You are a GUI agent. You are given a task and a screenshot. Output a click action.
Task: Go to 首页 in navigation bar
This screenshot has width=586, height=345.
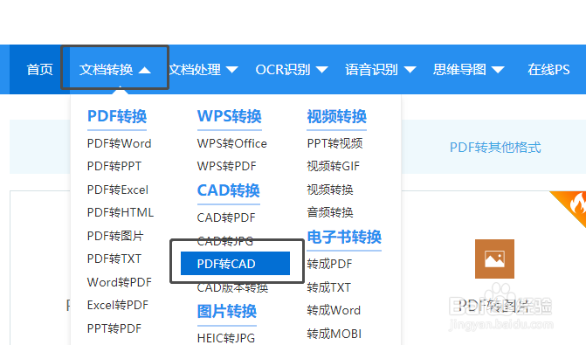pyautogui.click(x=39, y=70)
